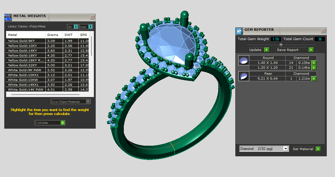The height and width of the screenshot is (177, 335).
Task: Select the Yellow Gold:22KY row
Action: click(x=48, y=65)
